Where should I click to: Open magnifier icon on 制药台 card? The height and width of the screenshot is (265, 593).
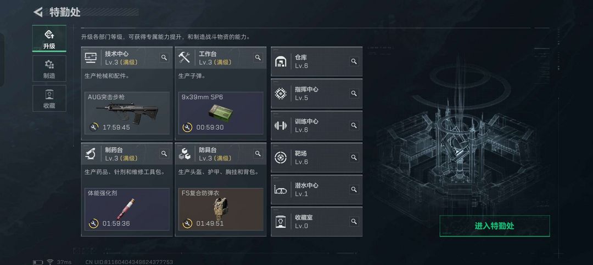164,153
